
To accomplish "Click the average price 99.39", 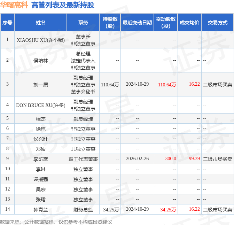I will [194, 158].
